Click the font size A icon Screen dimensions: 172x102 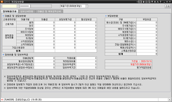click(x=158, y=2)
